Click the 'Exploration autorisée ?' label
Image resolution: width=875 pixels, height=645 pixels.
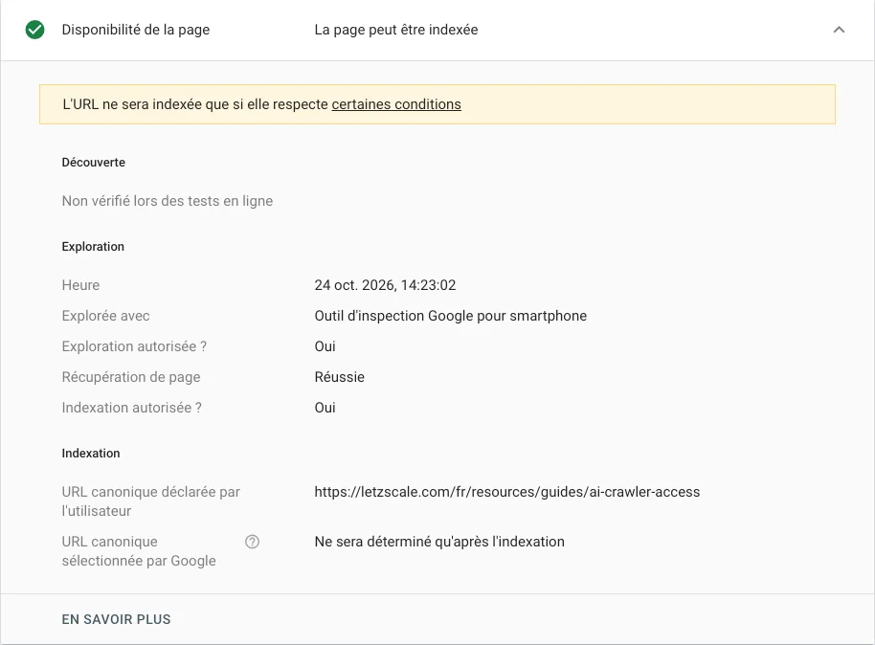[134, 346]
